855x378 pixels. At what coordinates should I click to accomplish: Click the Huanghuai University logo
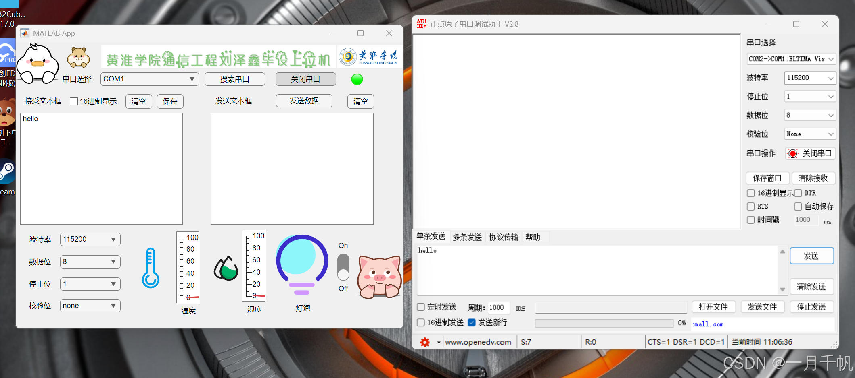click(x=368, y=57)
